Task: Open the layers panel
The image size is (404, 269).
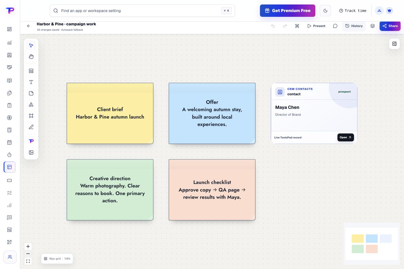Action: [x=373, y=26]
